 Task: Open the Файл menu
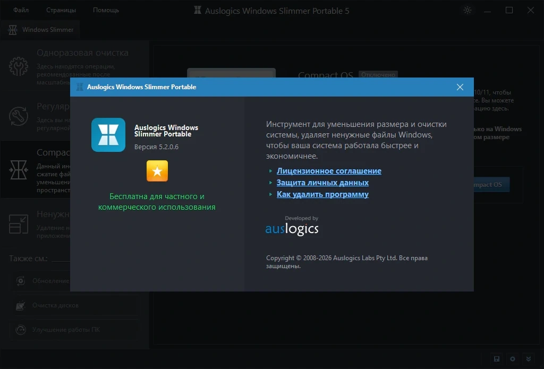[x=21, y=10]
